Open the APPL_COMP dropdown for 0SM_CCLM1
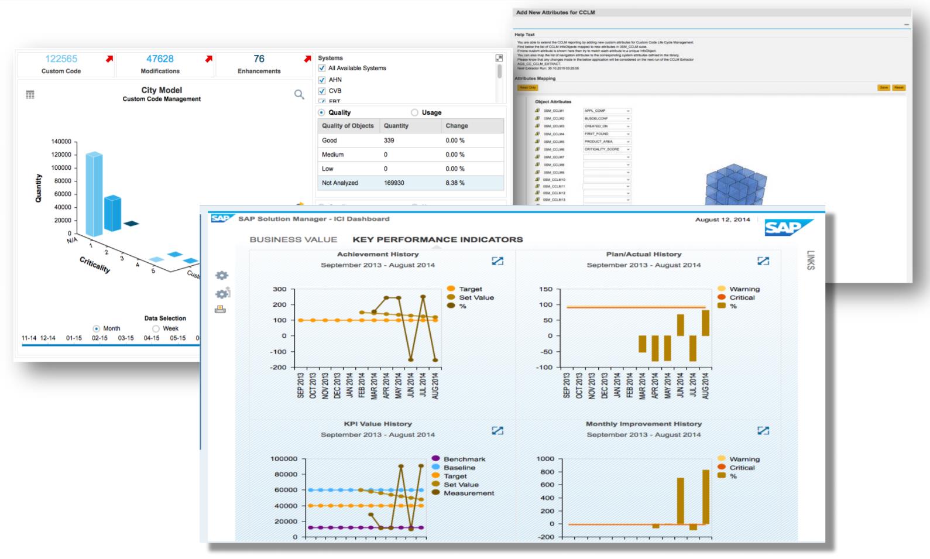930x559 pixels. pyautogui.click(x=607, y=111)
